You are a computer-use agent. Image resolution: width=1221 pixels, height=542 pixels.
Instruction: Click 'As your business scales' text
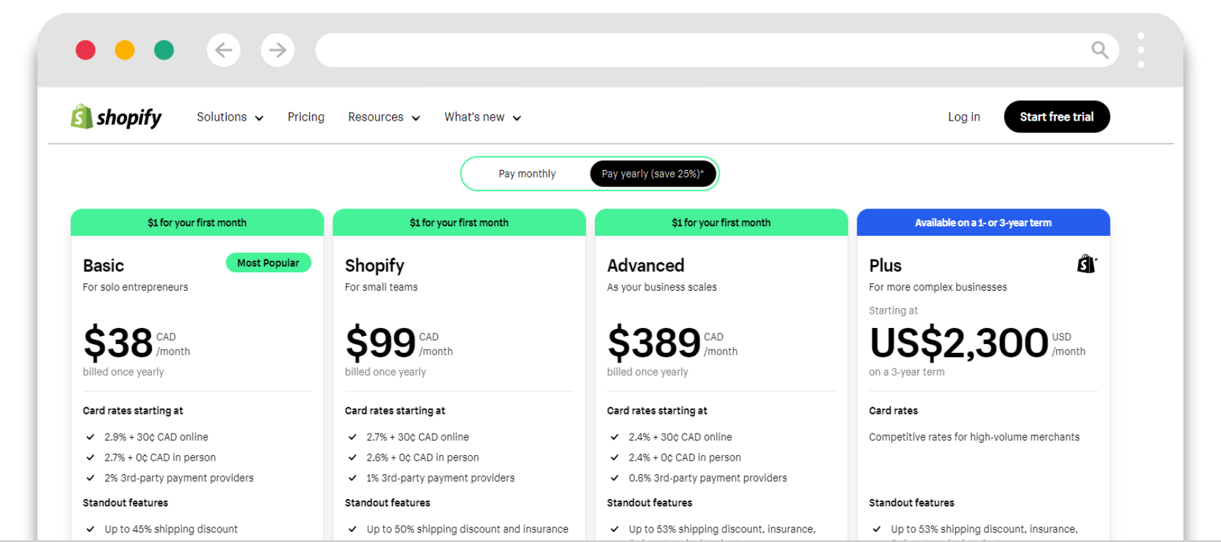point(662,287)
